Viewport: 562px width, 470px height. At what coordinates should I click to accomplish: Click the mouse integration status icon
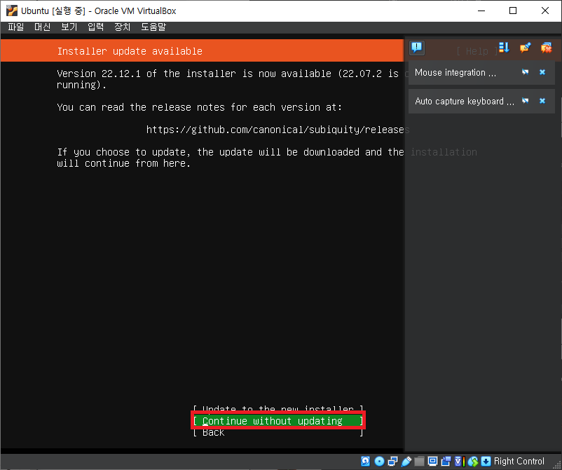click(x=473, y=461)
